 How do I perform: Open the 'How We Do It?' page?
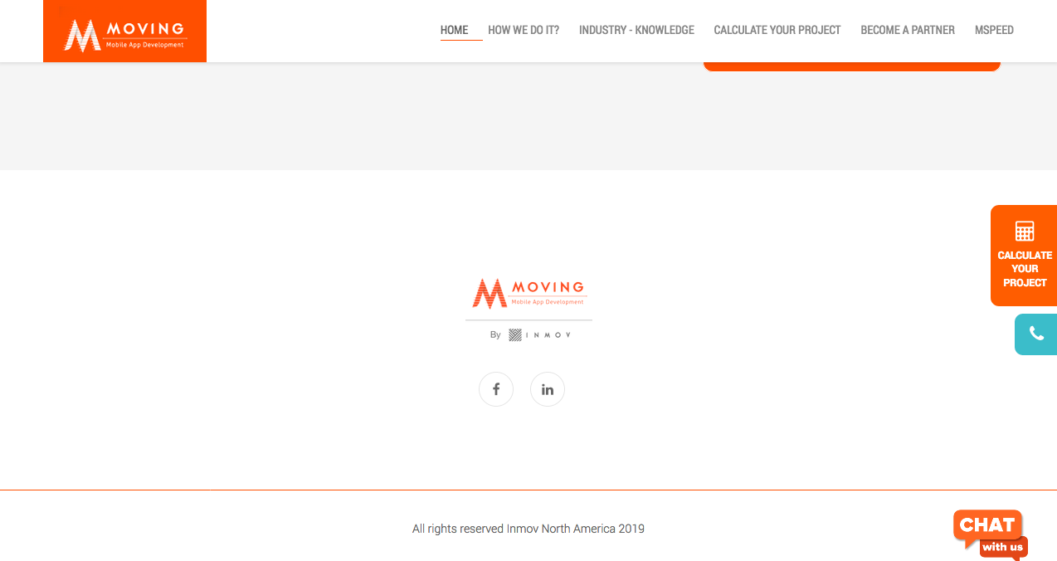click(x=524, y=30)
